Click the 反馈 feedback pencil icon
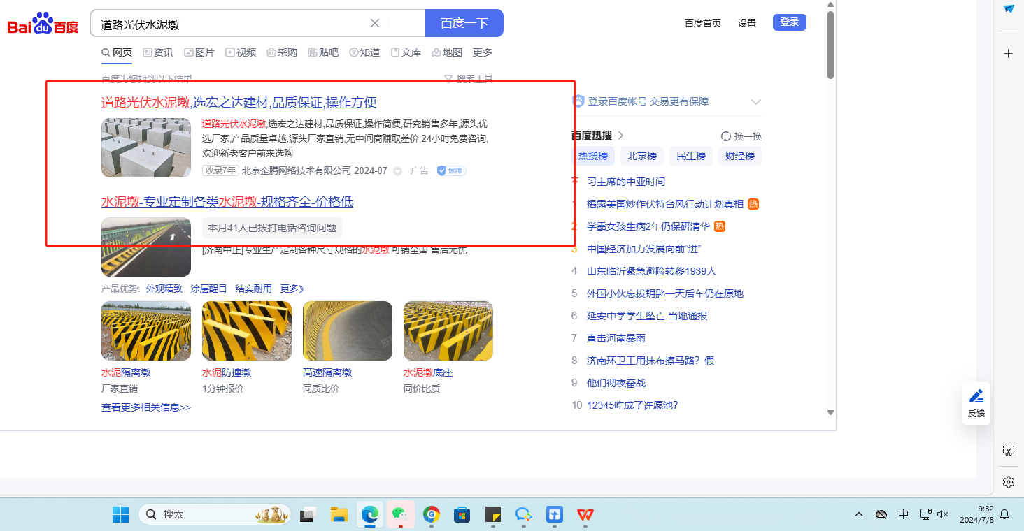 [x=976, y=396]
